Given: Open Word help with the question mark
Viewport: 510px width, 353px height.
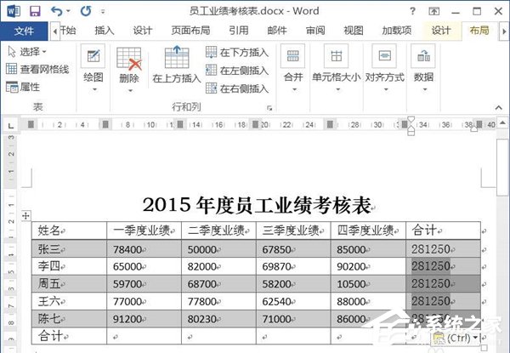Looking at the screenshot, I should coord(412,11).
